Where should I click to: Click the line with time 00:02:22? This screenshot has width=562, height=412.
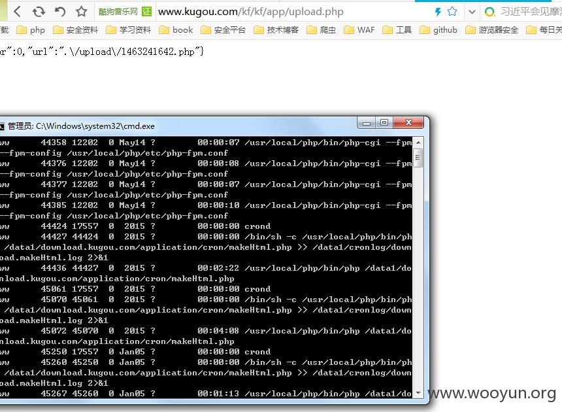206,268
